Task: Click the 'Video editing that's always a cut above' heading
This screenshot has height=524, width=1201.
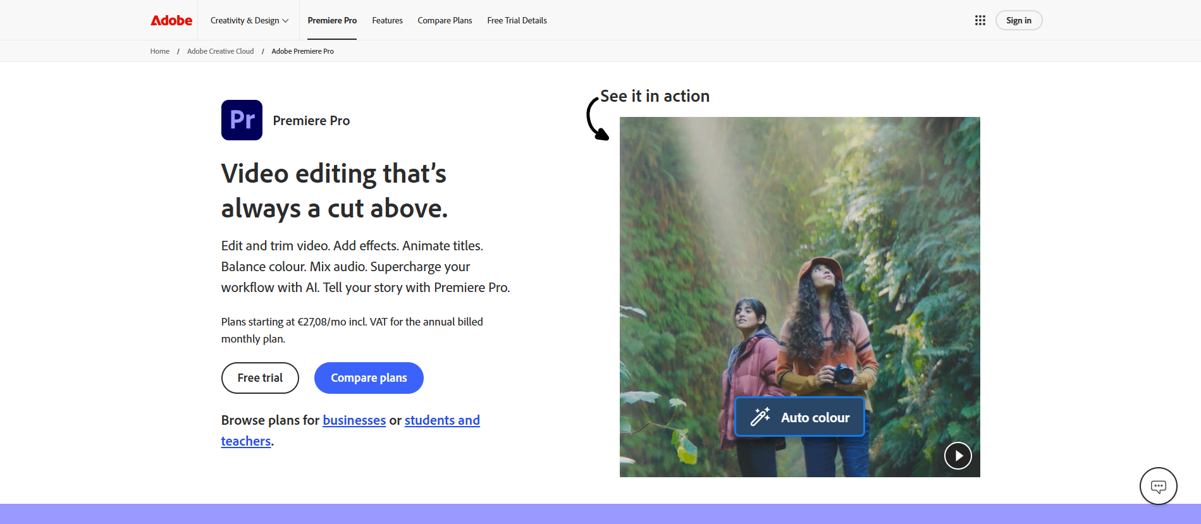Action: coord(335,191)
